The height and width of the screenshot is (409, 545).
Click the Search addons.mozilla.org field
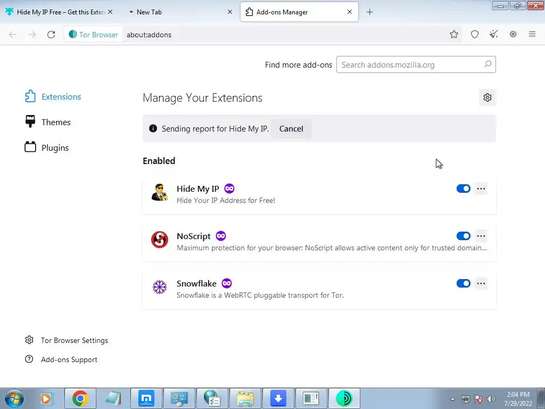coord(416,64)
